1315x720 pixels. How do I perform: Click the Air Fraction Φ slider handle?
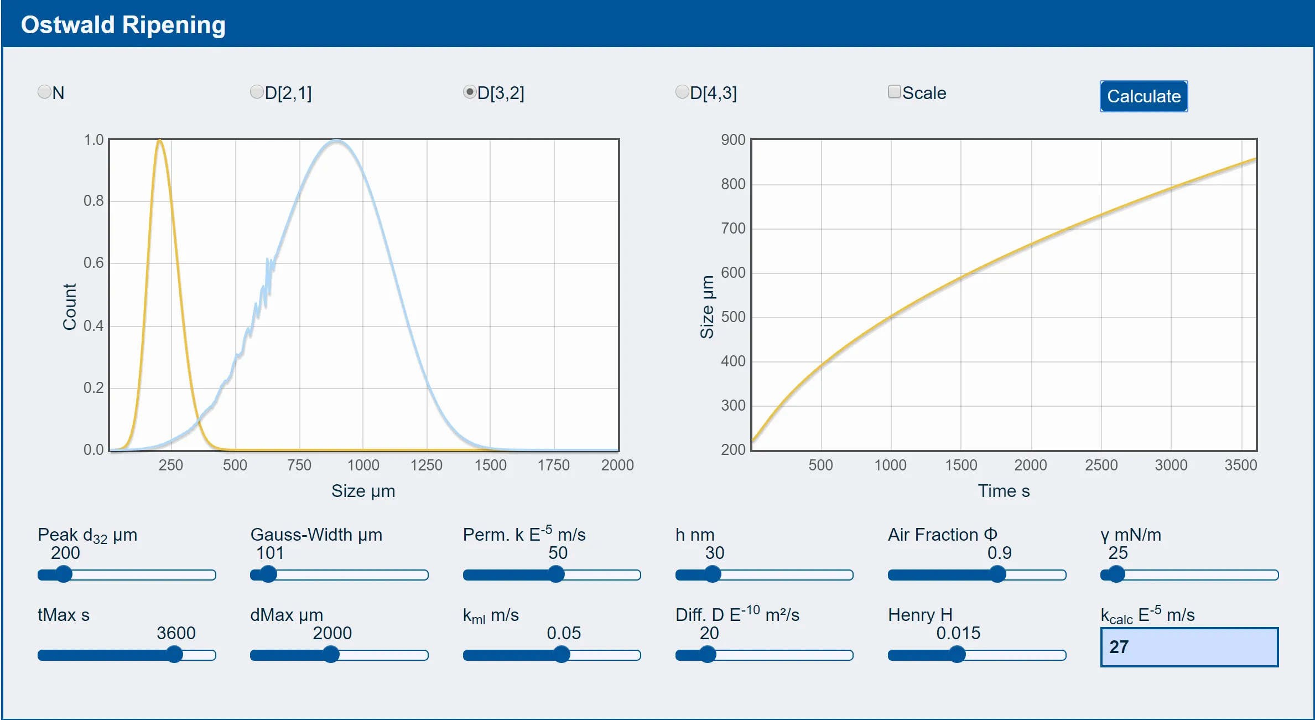coord(997,574)
